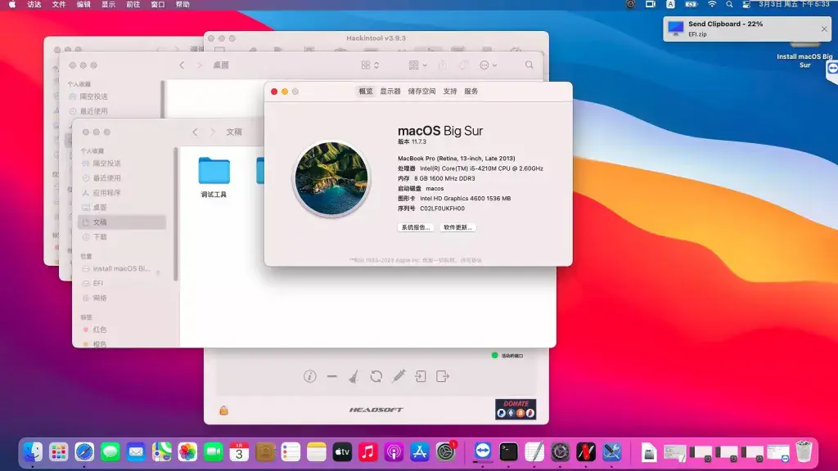
Task: Open Maps from the Dock
Action: tap(162, 452)
